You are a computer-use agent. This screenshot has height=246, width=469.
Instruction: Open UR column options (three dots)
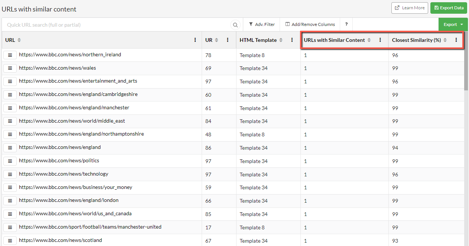click(x=228, y=40)
